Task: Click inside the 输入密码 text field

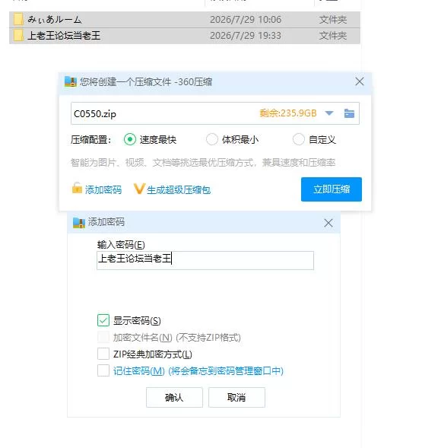Action: point(205,260)
